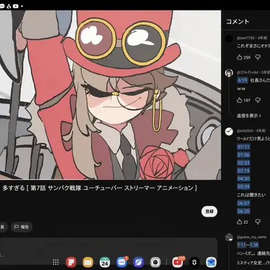
Task: Open the Messages app in the dock
Action: 122,262
